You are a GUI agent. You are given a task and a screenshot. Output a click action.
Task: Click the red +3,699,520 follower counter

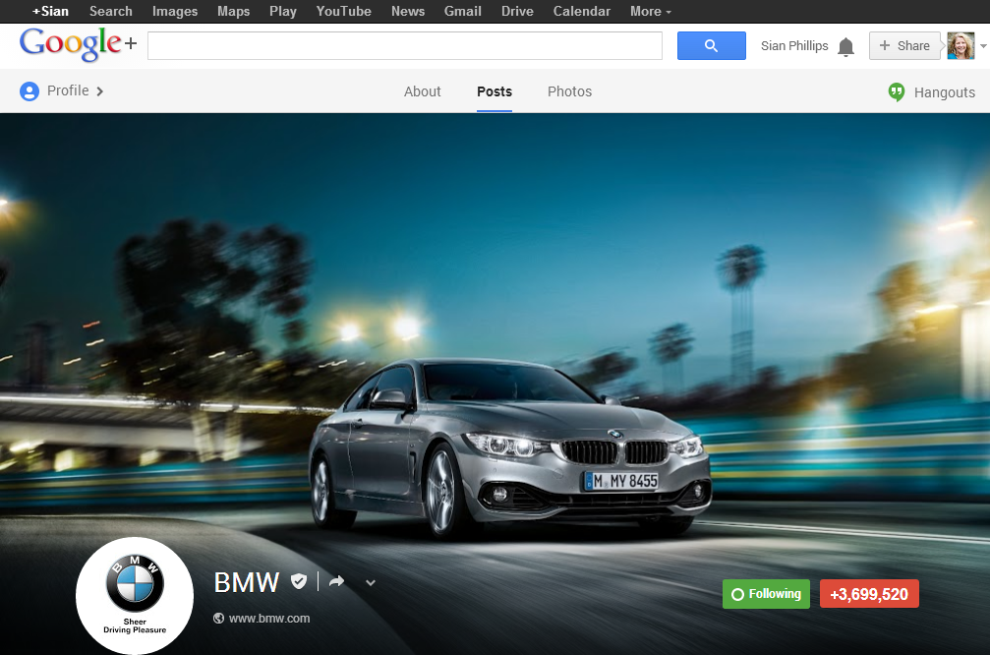(x=869, y=593)
